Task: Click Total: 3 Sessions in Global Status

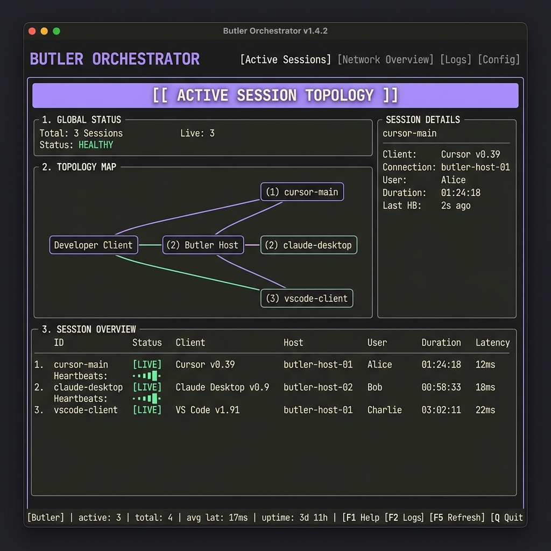Action: 81,133
